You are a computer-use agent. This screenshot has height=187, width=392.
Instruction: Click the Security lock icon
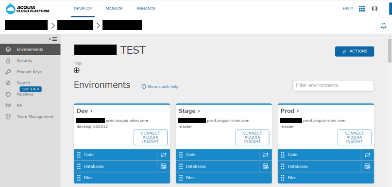(8, 61)
